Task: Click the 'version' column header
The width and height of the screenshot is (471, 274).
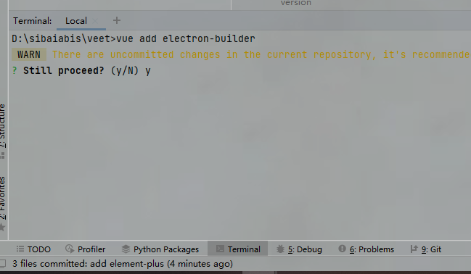Action: tap(296, 3)
